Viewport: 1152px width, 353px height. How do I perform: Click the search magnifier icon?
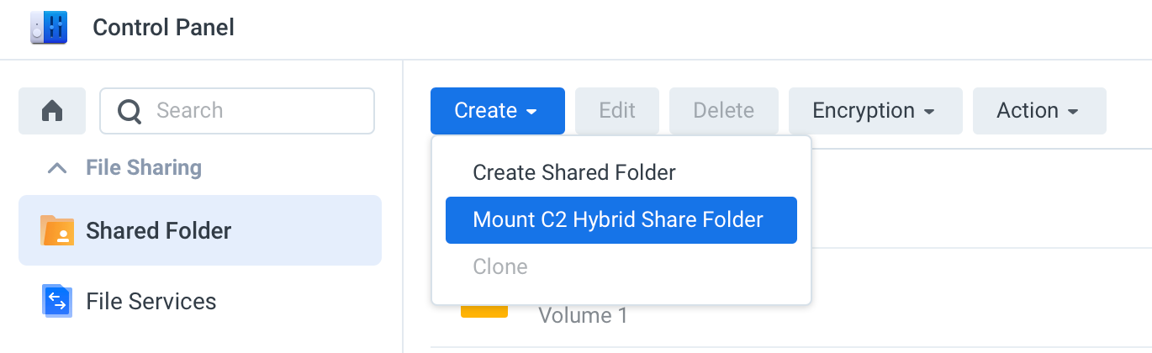pos(129,111)
